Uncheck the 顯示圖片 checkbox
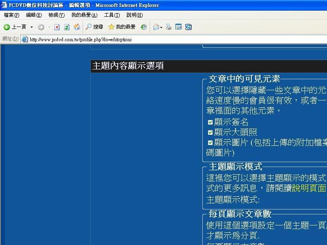This screenshot has height=245, width=327. 211,143
